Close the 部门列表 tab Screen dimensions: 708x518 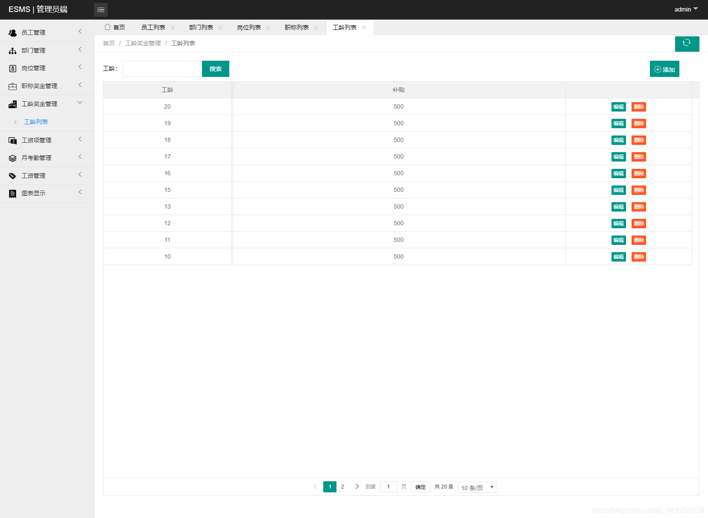tap(220, 27)
